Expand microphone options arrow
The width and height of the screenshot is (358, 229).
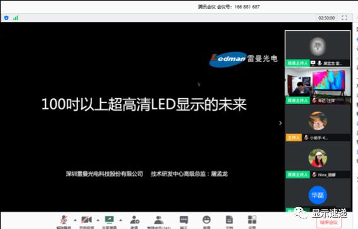[x=75, y=220]
